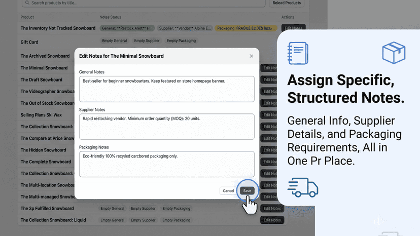Select The Archived Snowboard product name
Screen dimensions: 420x236
pyautogui.click(x=45, y=56)
